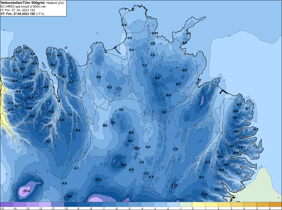Click the -10.3 temperature reading
Screen dimensions: 282x210
coord(28,88)
